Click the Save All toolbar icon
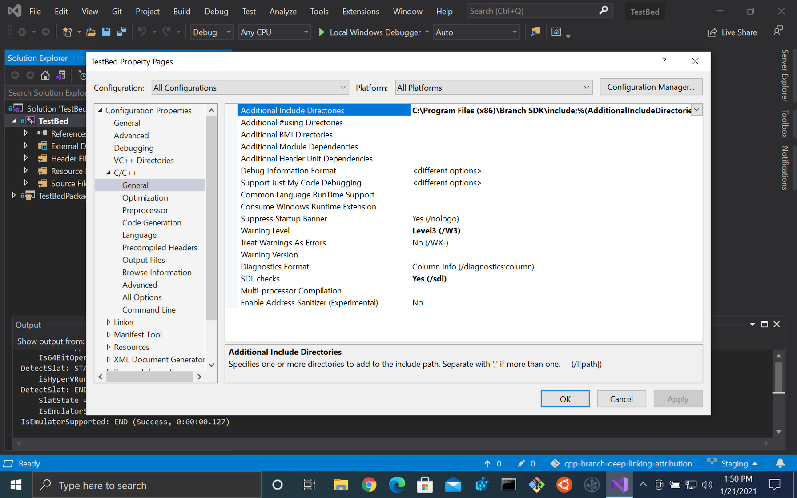Image resolution: width=797 pixels, height=498 pixels. 121,32
